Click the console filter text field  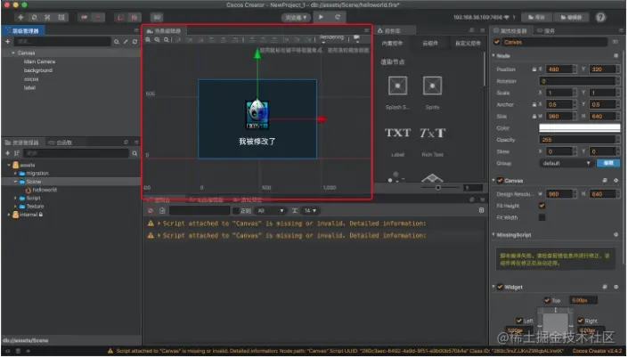click(200, 211)
